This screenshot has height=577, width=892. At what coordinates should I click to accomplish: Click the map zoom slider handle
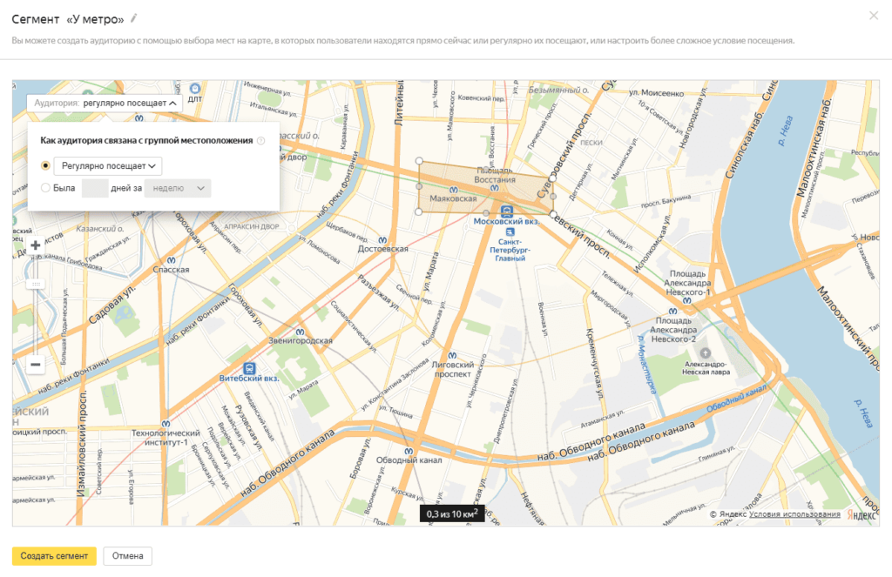pos(35,284)
